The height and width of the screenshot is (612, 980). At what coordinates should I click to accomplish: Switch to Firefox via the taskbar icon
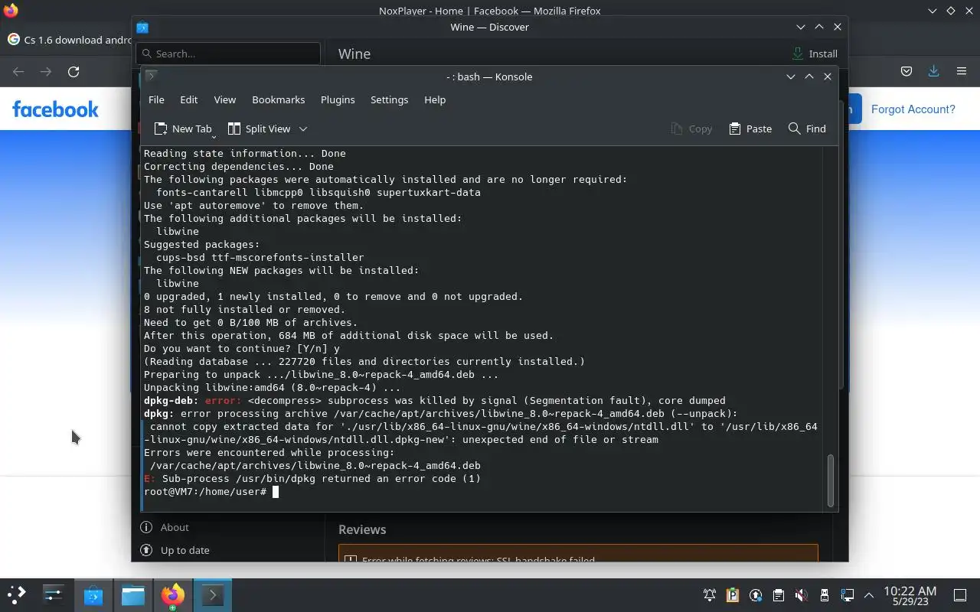pos(173,594)
